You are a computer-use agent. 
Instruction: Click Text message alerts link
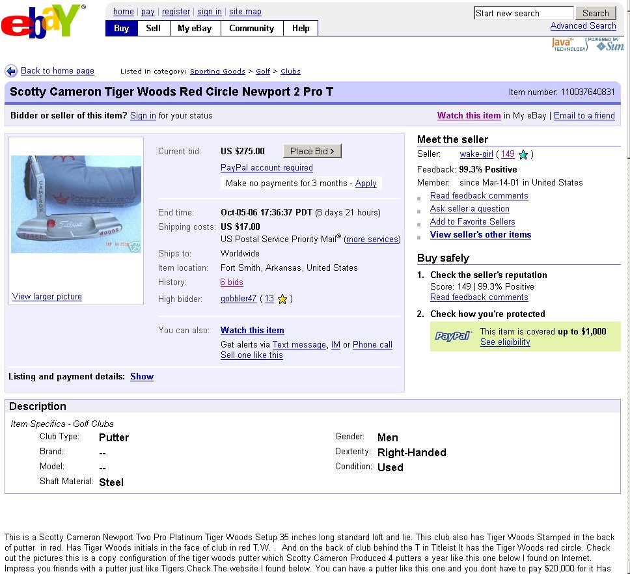299,345
